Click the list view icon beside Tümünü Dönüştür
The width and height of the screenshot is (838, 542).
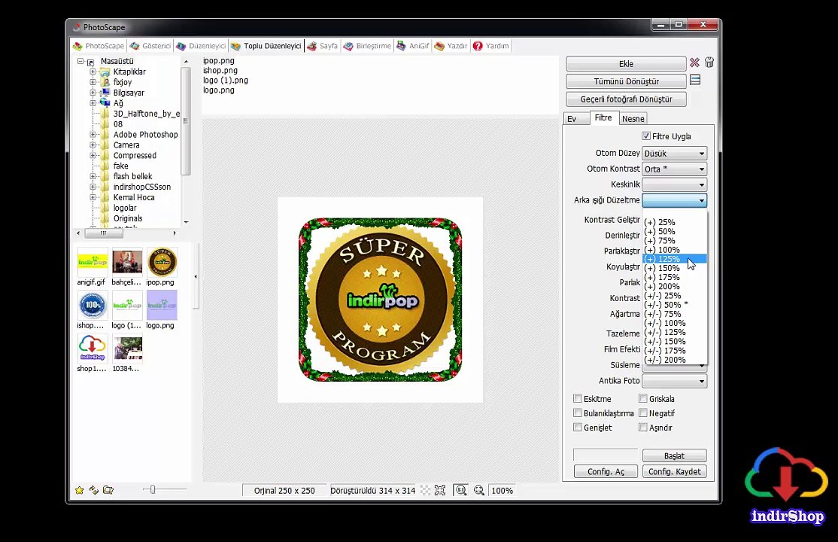coord(695,81)
